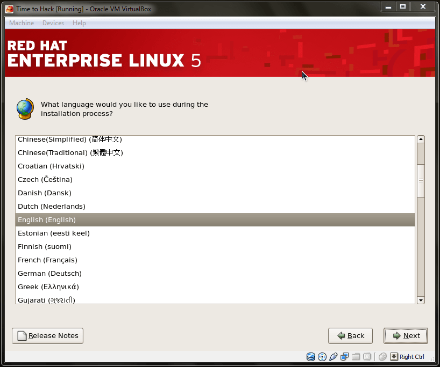Click the hard disk activity status icon
440x367 pixels.
coord(311,357)
